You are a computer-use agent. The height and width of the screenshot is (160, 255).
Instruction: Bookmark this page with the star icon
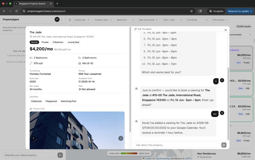(x=191, y=11)
